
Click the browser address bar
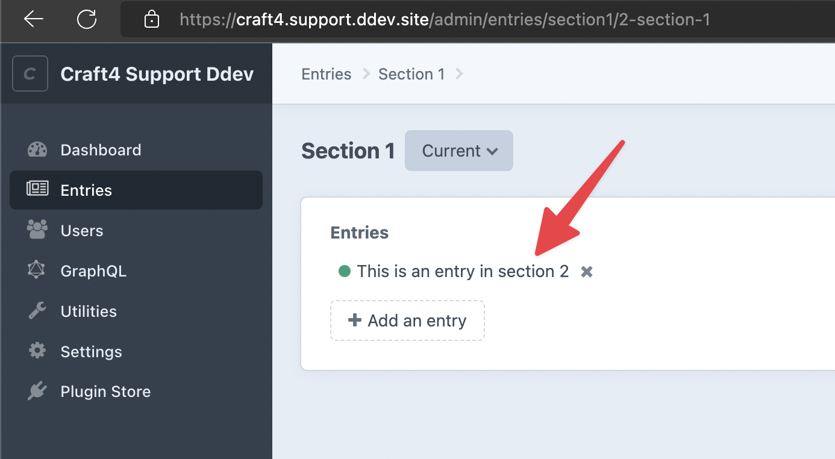click(x=422, y=19)
